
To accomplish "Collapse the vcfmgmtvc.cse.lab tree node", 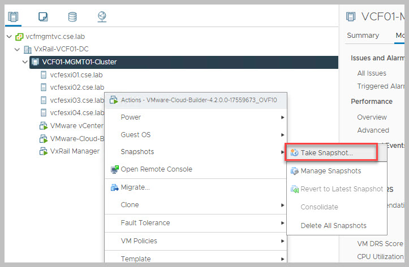I will tap(10, 37).
